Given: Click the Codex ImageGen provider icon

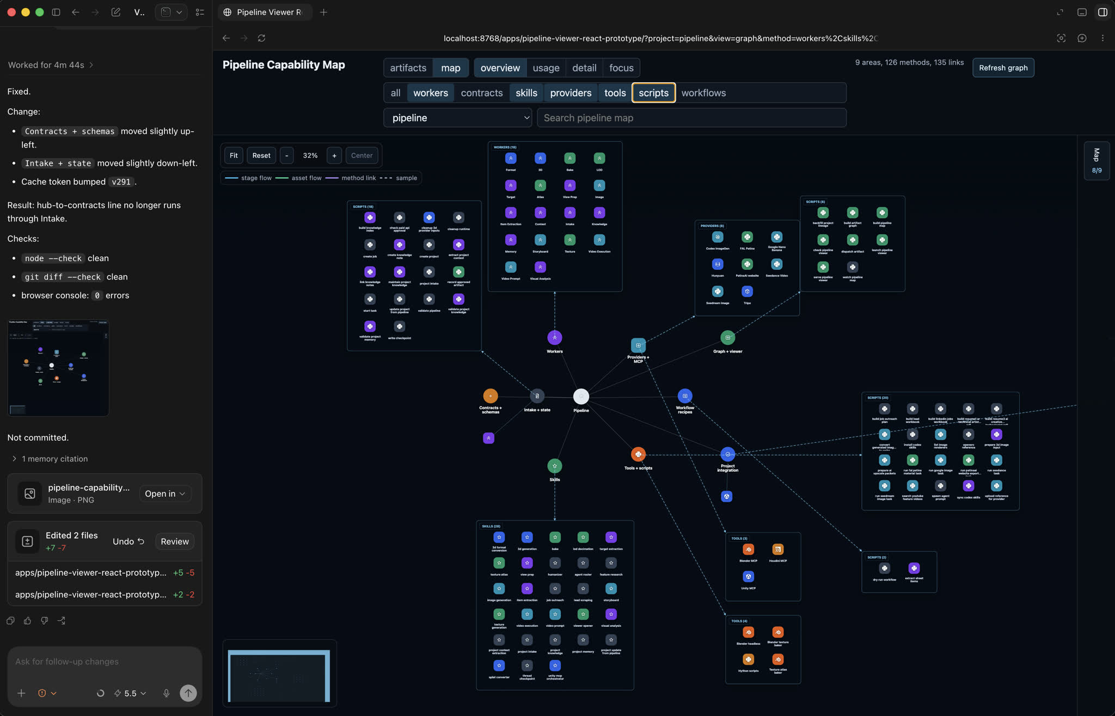Looking at the screenshot, I should (x=718, y=237).
